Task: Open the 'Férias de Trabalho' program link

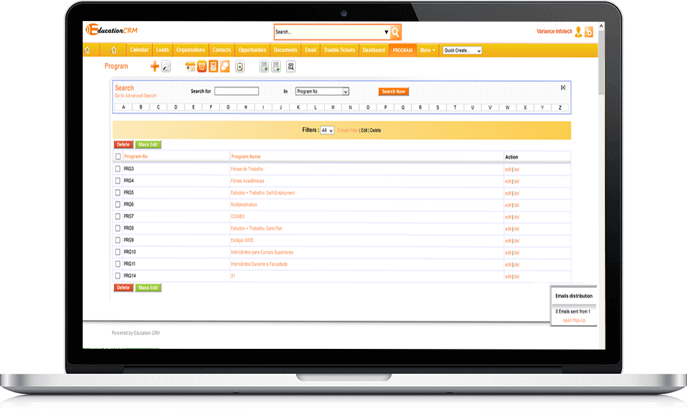Action: click(247, 169)
